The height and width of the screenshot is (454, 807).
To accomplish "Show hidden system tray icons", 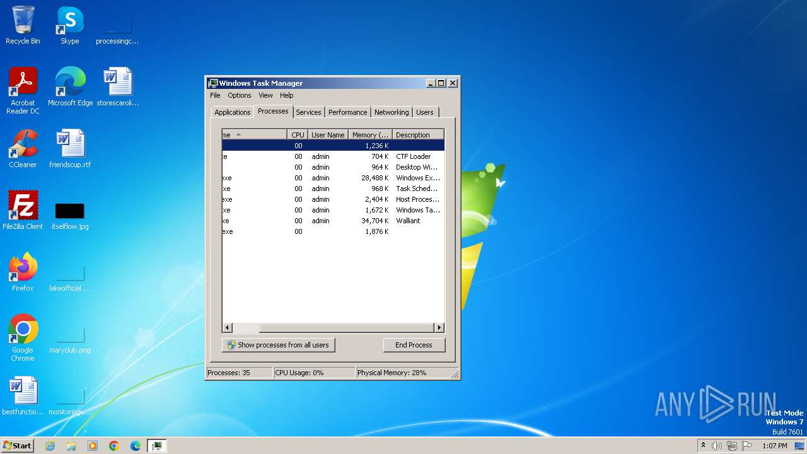I will (x=703, y=446).
